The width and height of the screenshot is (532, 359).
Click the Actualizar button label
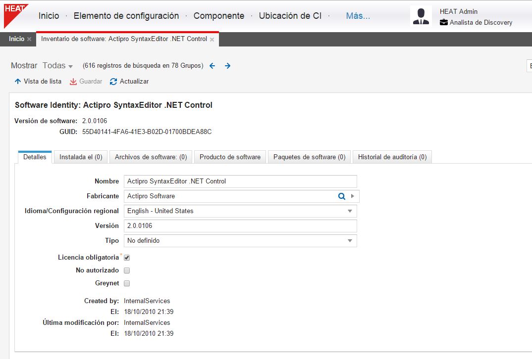[134, 82]
